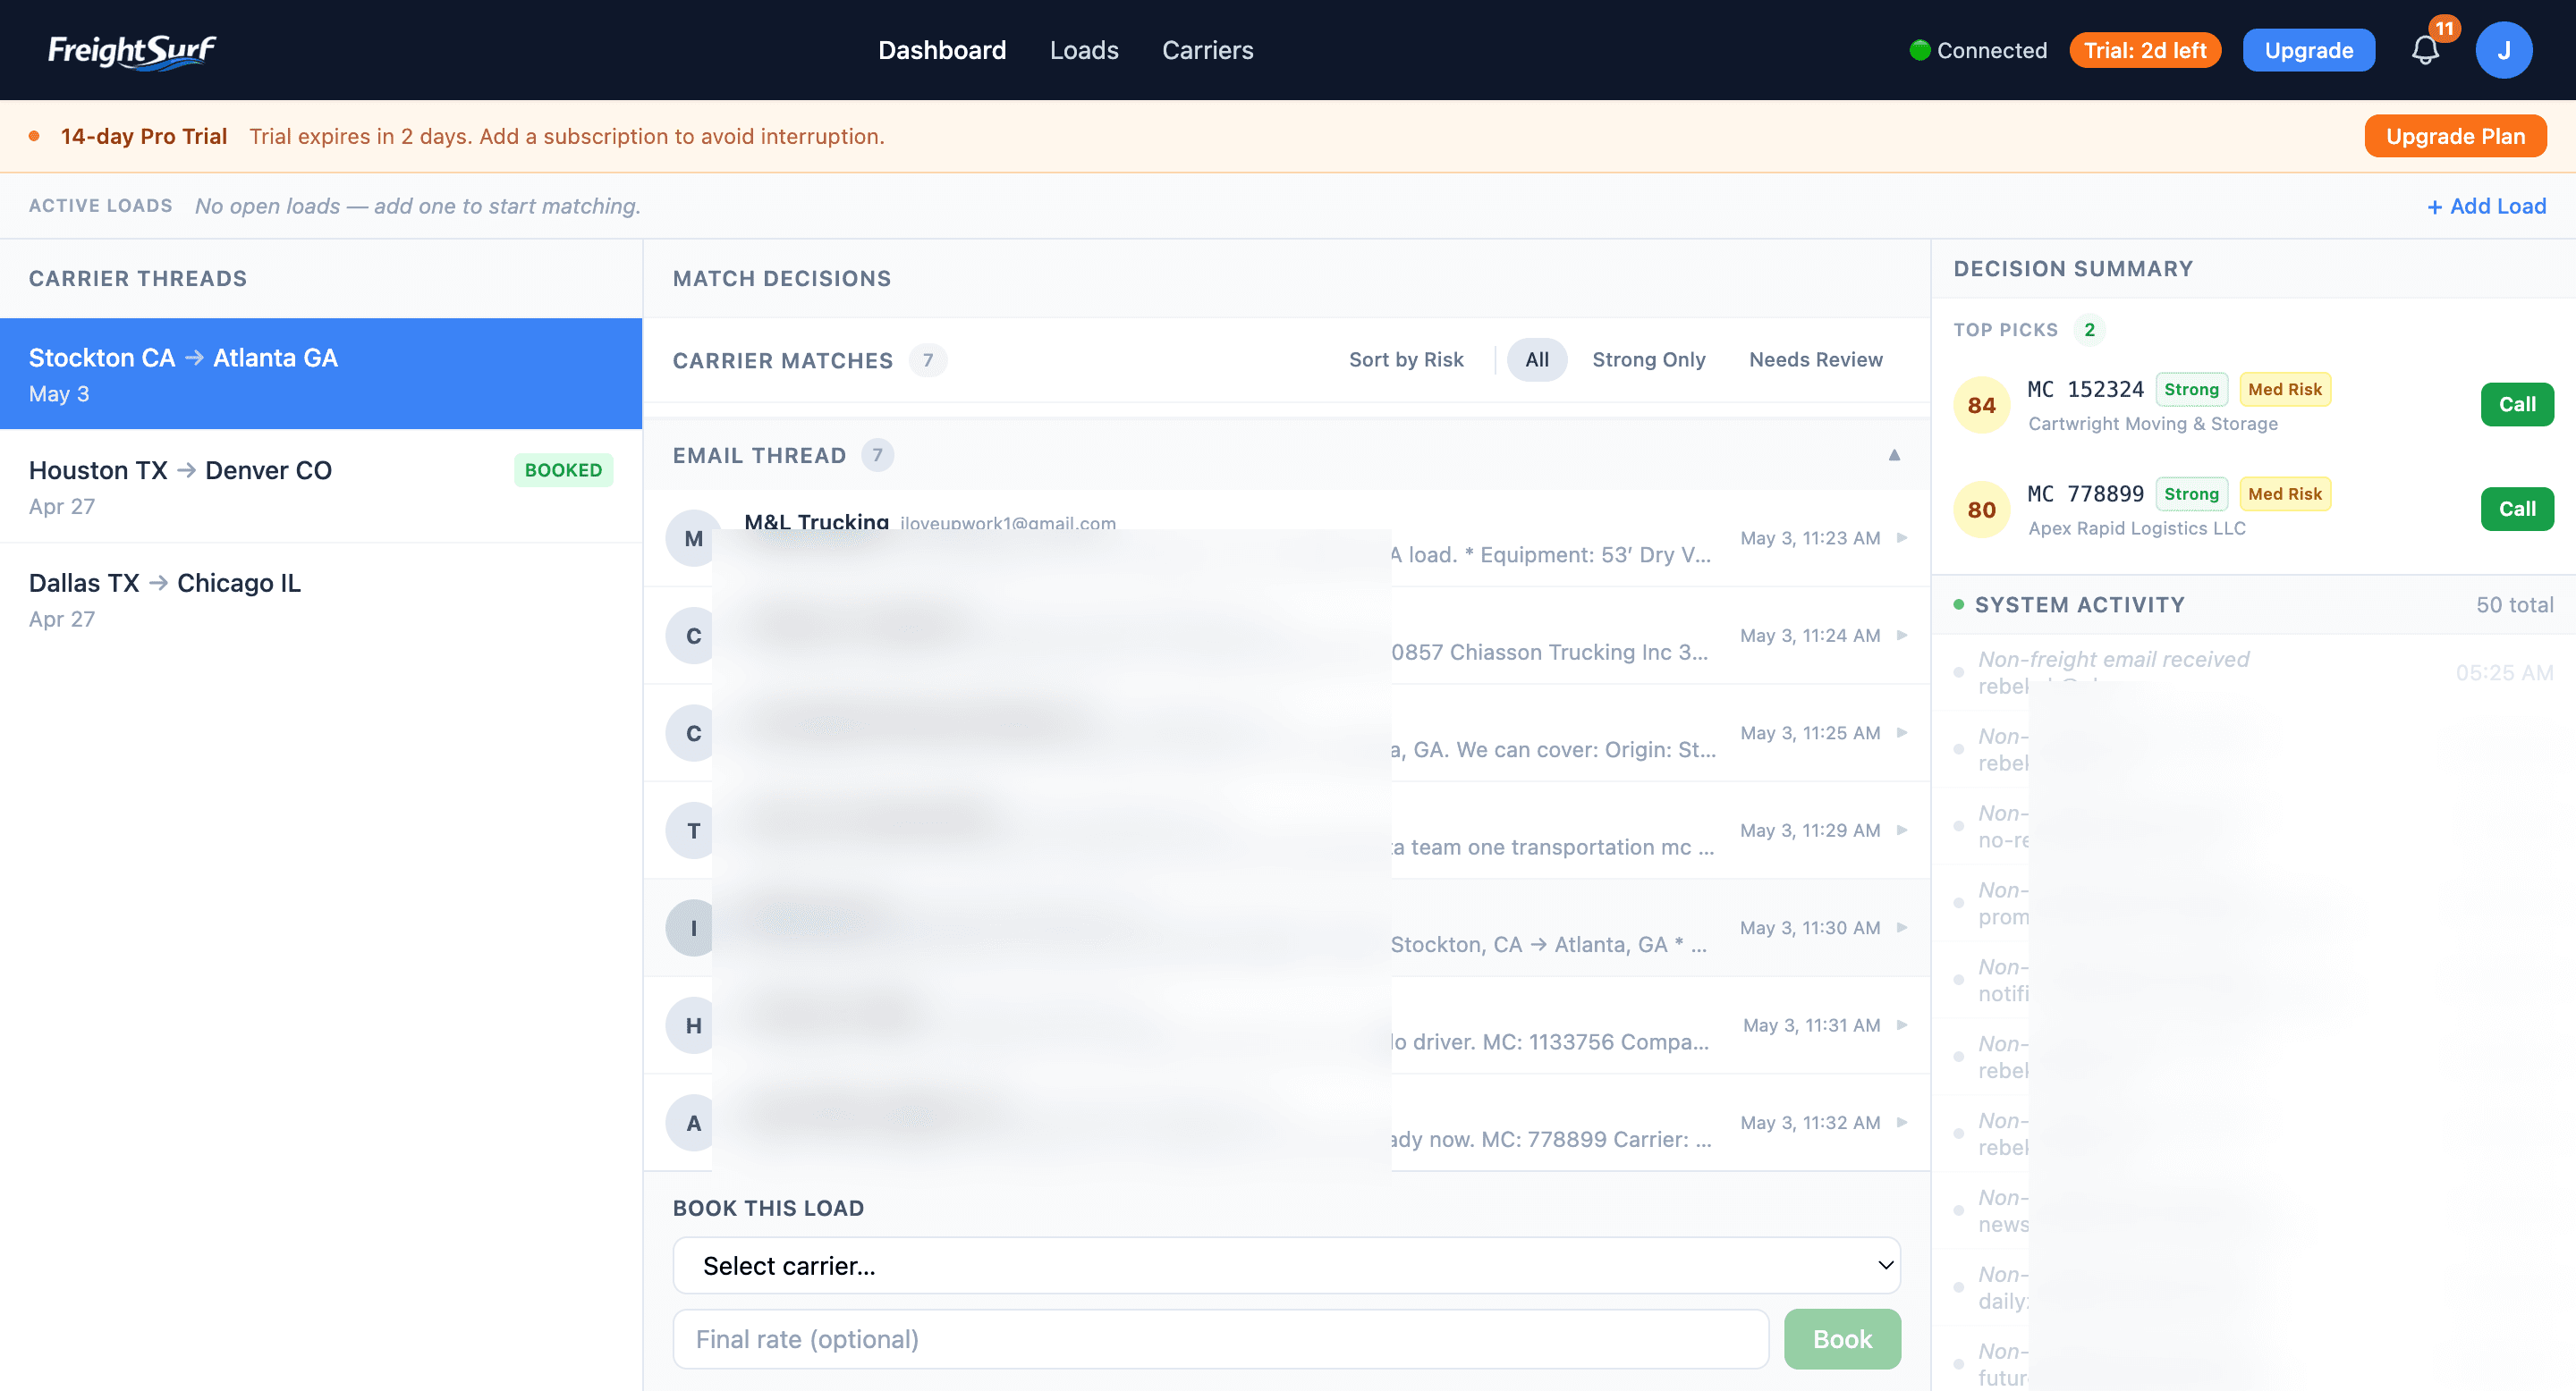Open the Select carrier dropdown
Image resolution: width=2576 pixels, height=1391 pixels.
tap(1286, 1265)
